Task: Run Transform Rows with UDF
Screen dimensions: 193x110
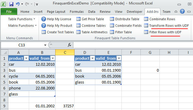Action: (166, 26)
